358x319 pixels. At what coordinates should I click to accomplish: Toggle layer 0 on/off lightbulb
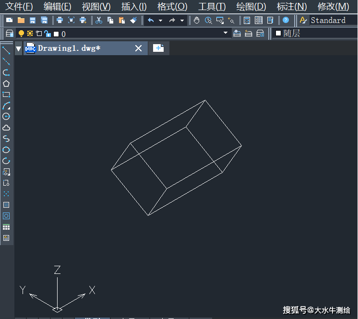21,34
